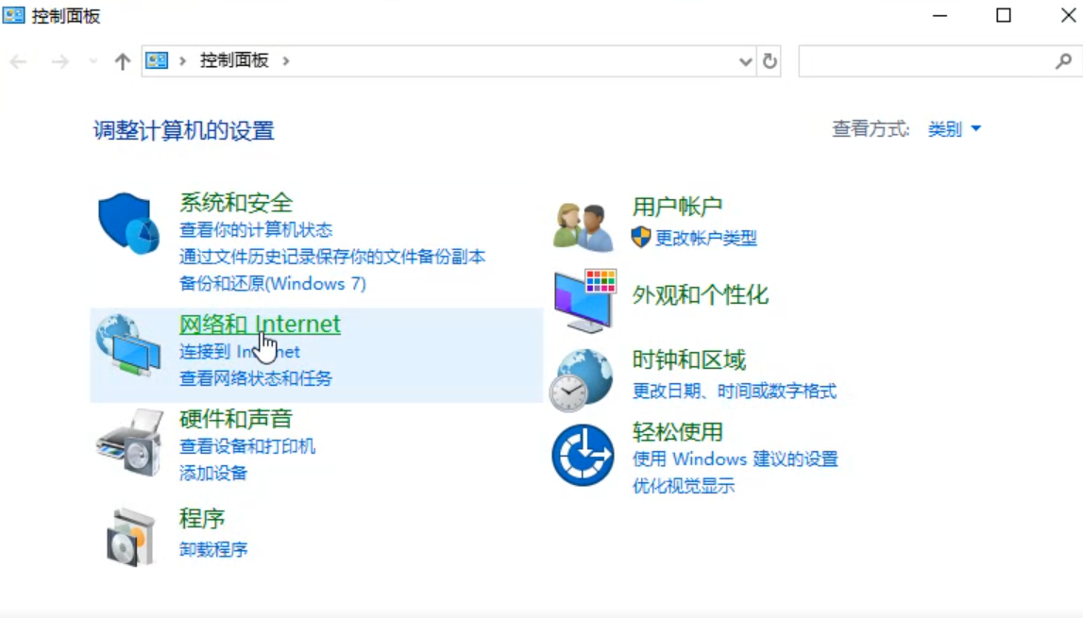This screenshot has height=618, width=1083.
Task: Click the refresh button in address bar
Action: (x=770, y=61)
